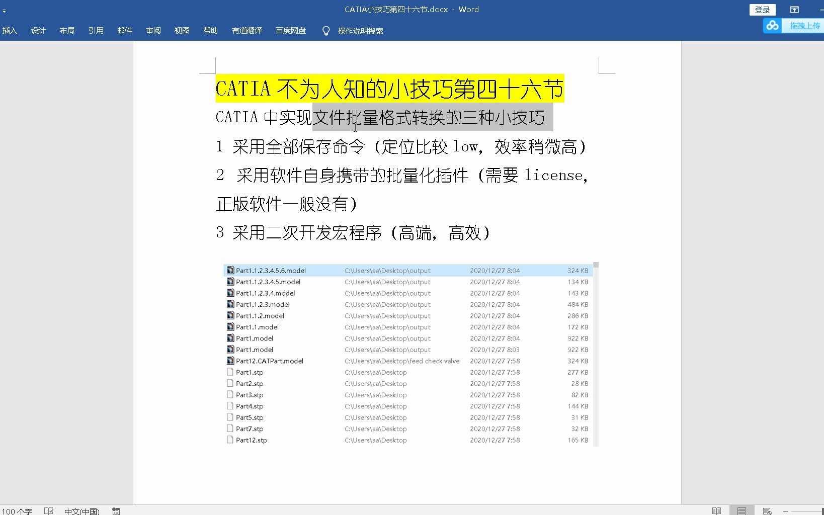
Task: Click the zoom out minus button
Action: click(785, 511)
